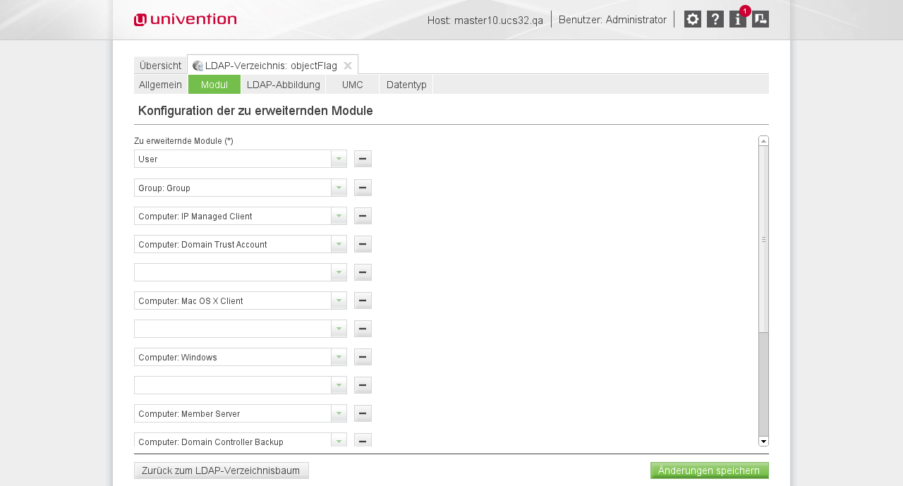Open the settings gear icon in header
Viewport: 903px width, 486px height.
(692, 19)
